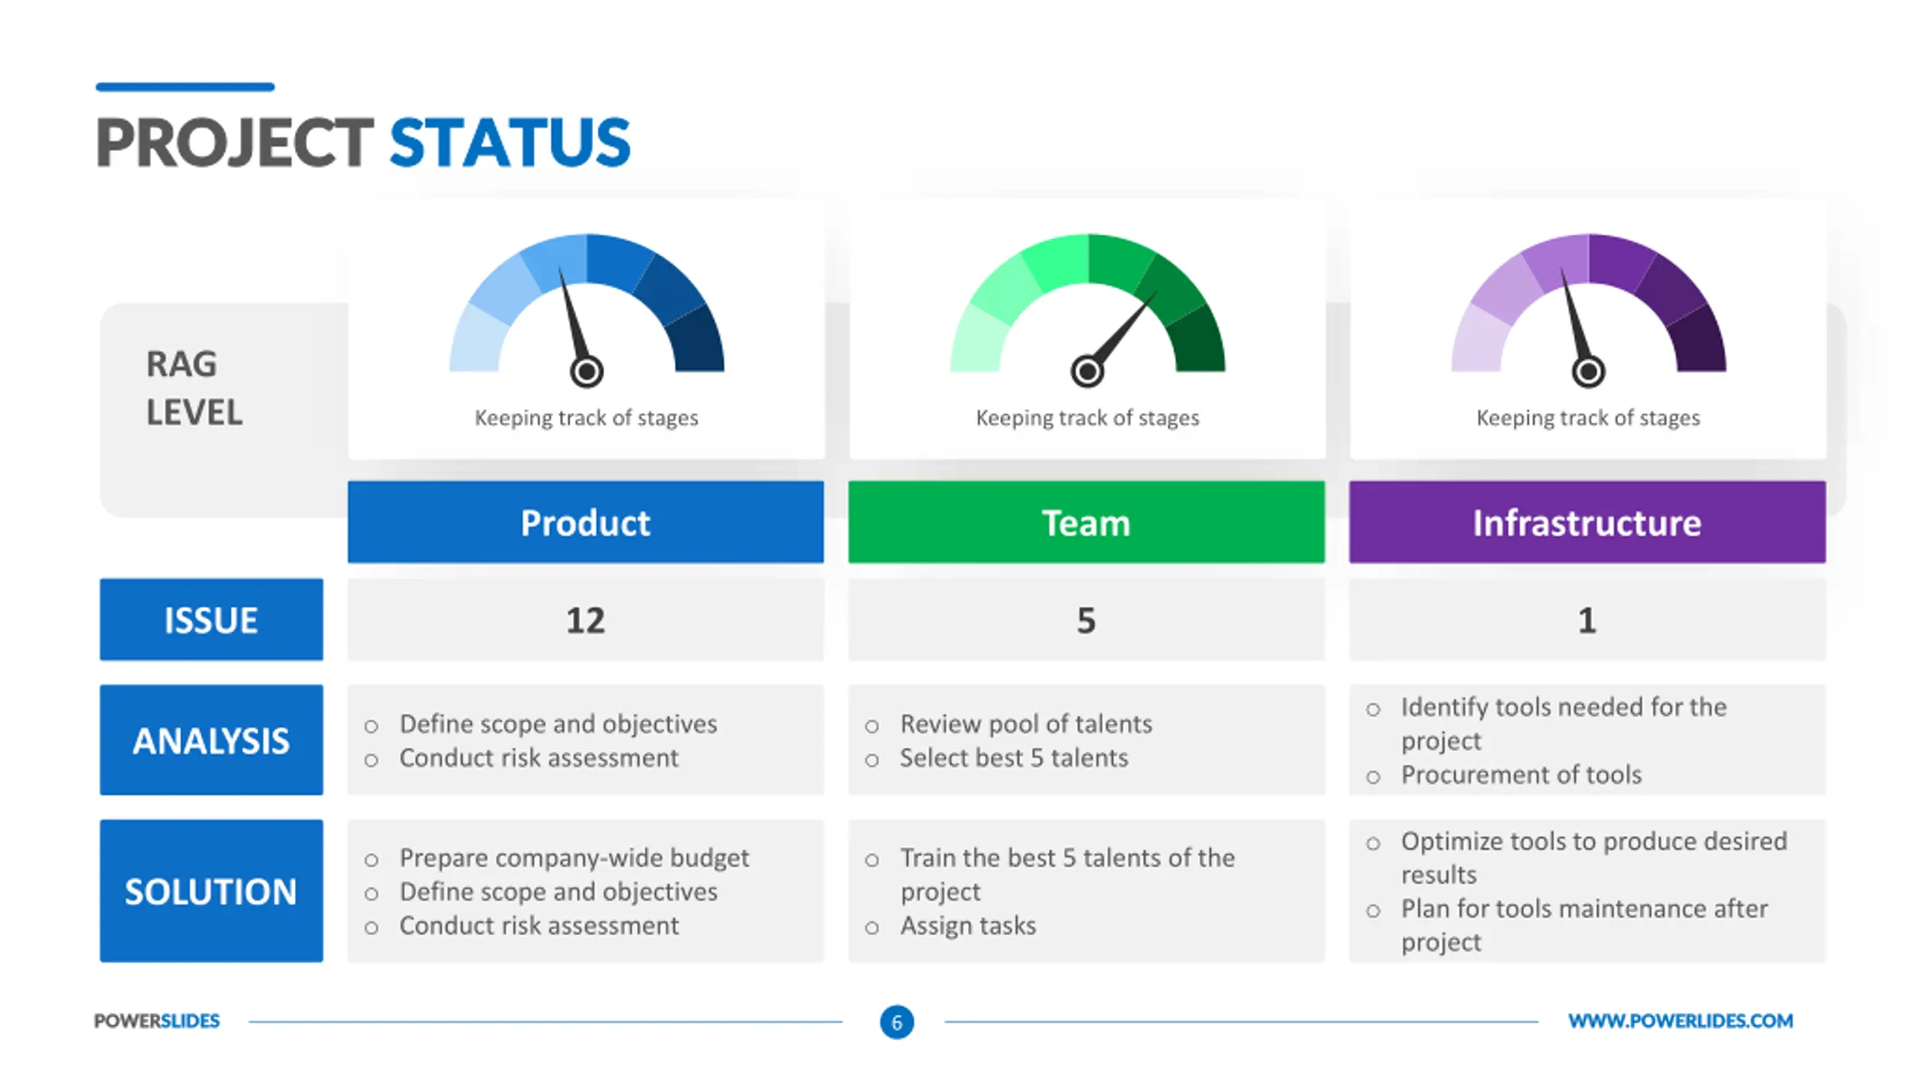Click the RAG LEVEL label
This screenshot has width=1926, height=1083.
coord(194,388)
